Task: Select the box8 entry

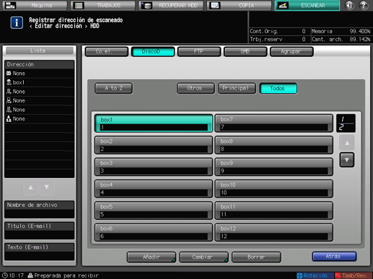Action: point(274,145)
